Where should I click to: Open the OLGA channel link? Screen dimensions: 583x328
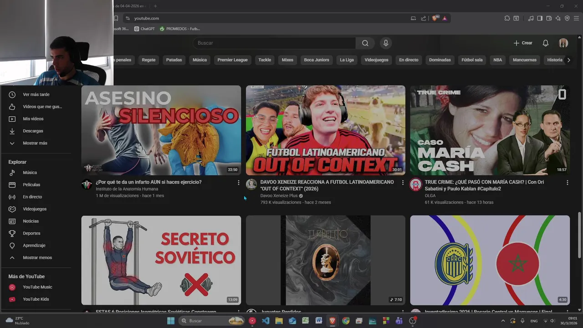[x=430, y=196]
